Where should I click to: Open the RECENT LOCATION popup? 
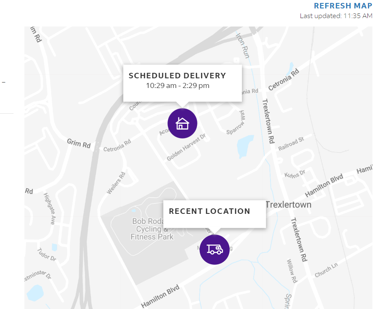pos(215,214)
